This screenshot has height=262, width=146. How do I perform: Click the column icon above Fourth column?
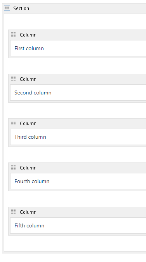click(13, 168)
